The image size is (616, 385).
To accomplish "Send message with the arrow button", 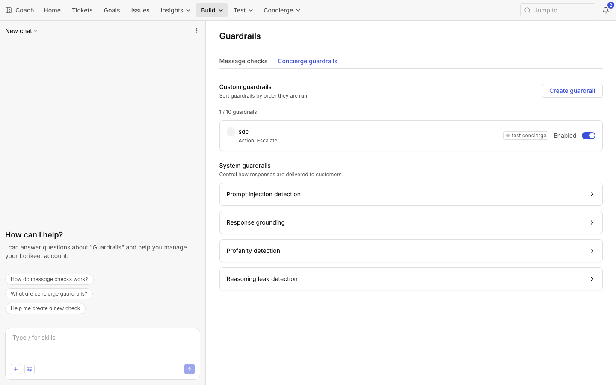I will 190,369.
